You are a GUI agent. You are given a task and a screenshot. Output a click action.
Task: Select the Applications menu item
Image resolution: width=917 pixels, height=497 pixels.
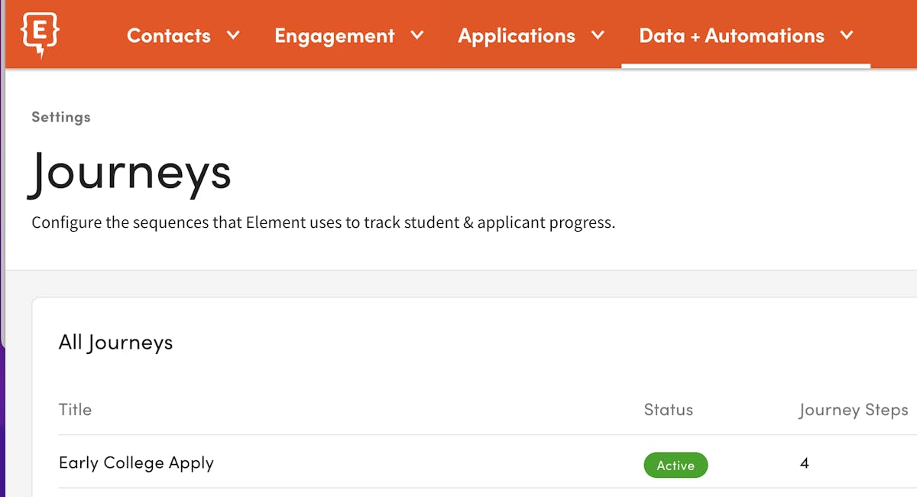pyautogui.click(x=517, y=35)
